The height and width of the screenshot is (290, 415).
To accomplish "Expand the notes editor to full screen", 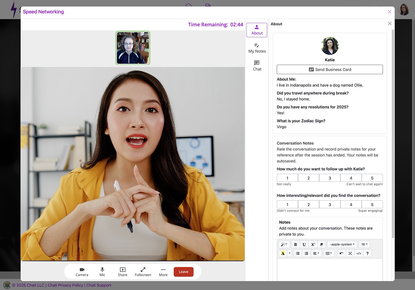I will (x=350, y=253).
